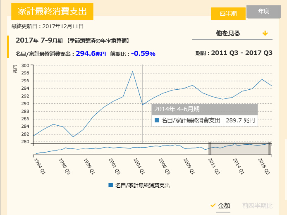Click the 1999 Q1 axis label

click(x=89, y=166)
